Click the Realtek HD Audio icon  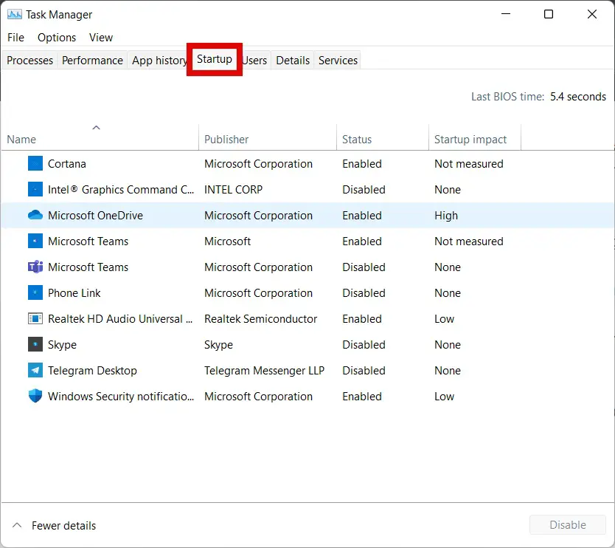click(x=35, y=318)
